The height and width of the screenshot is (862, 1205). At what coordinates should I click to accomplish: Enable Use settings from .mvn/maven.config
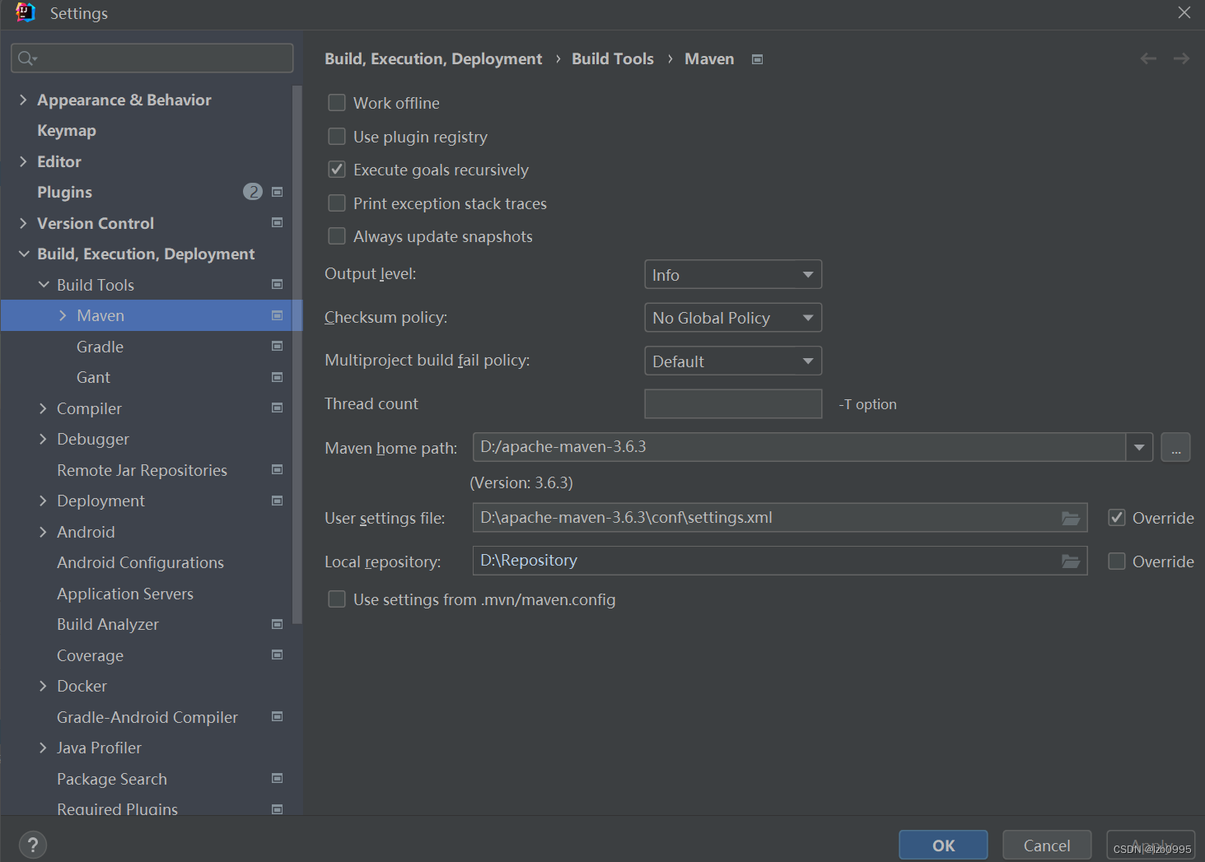pyautogui.click(x=337, y=599)
